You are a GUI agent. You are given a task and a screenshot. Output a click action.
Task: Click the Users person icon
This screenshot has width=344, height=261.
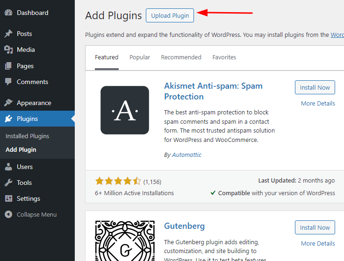tap(8, 167)
